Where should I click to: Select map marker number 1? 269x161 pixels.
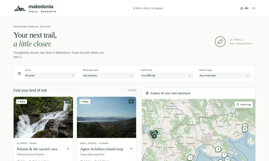[x=190, y=158]
